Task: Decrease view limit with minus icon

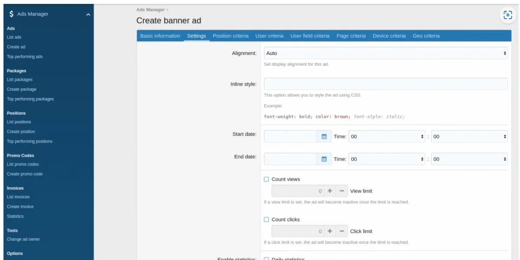Action: [342, 191]
